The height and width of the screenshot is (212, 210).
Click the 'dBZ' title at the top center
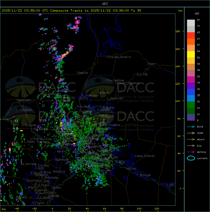click(105, 4)
